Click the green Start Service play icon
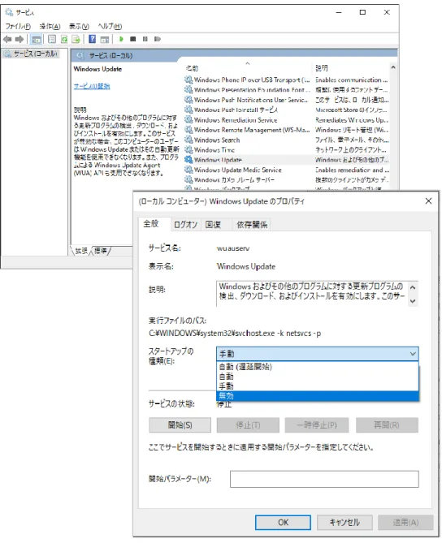This screenshot has width=442, height=543. pos(121,39)
